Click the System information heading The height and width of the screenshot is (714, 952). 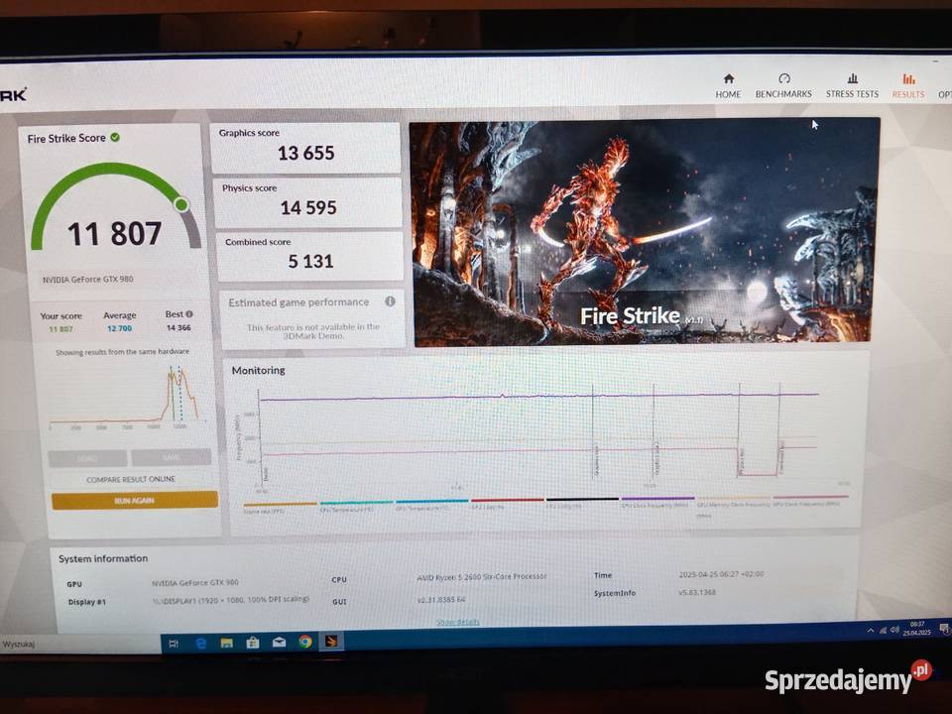[103, 558]
